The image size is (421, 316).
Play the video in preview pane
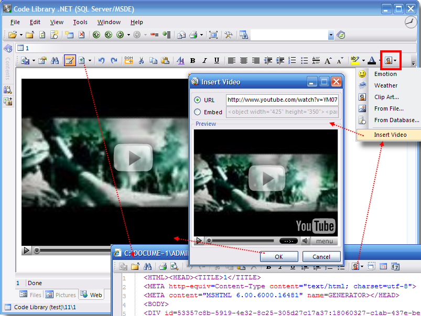[199, 241]
